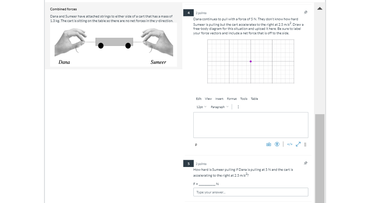Open the Table menu in the editor
The image size is (378, 203).
[x=254, y=98]
